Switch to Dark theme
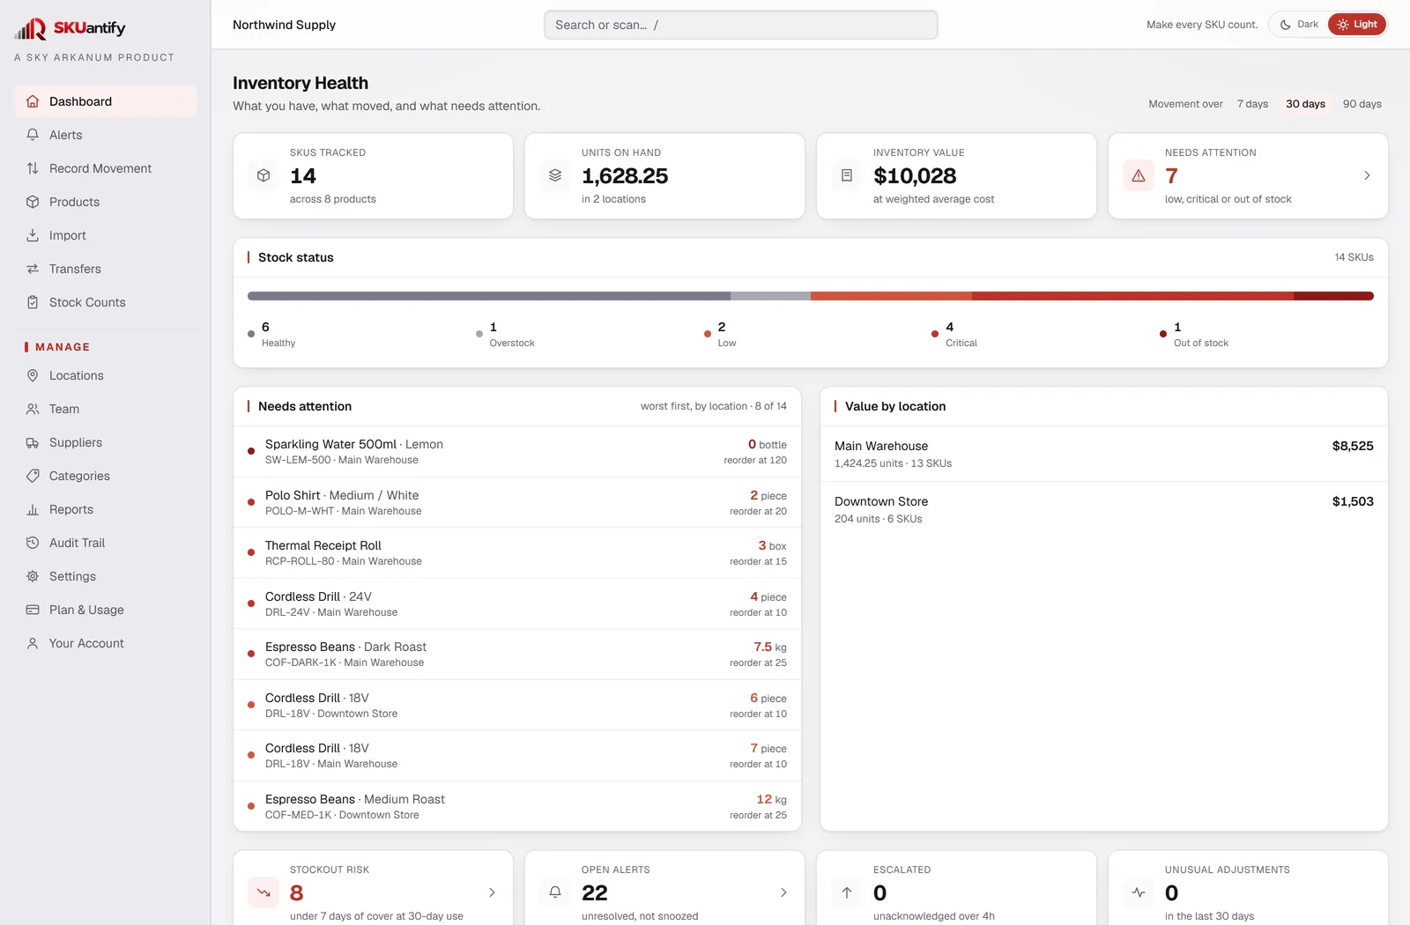The image size is (1410, 925). click(1300, 25)
